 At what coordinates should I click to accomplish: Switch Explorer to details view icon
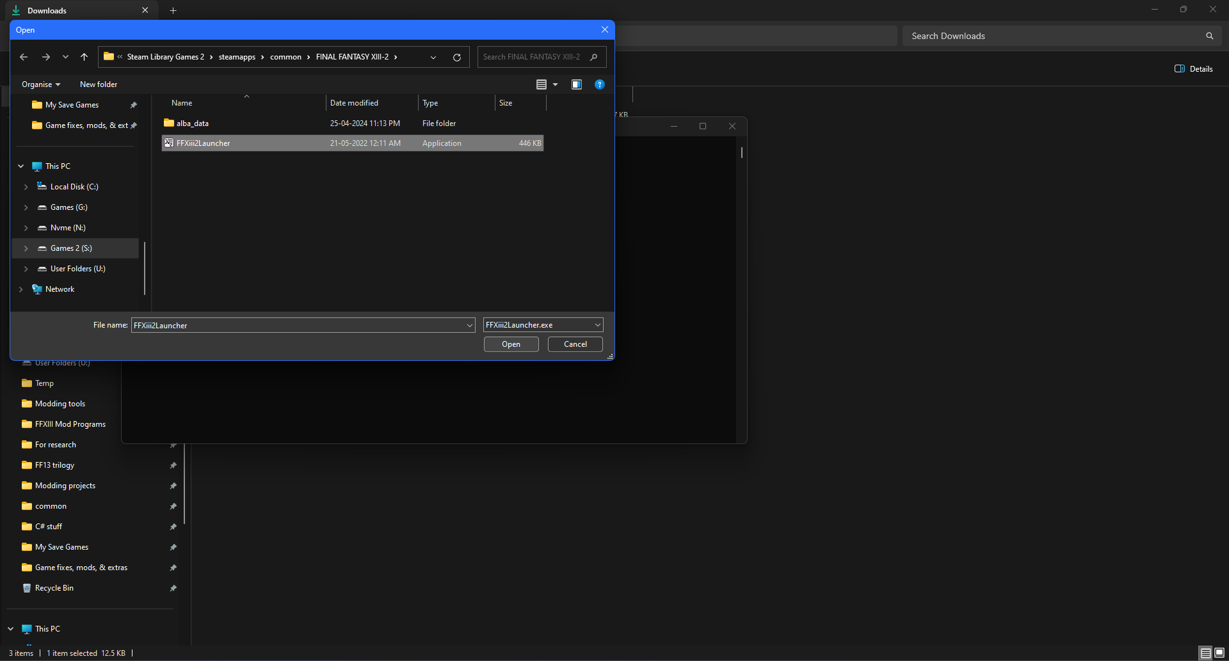tap(1206, 653)
